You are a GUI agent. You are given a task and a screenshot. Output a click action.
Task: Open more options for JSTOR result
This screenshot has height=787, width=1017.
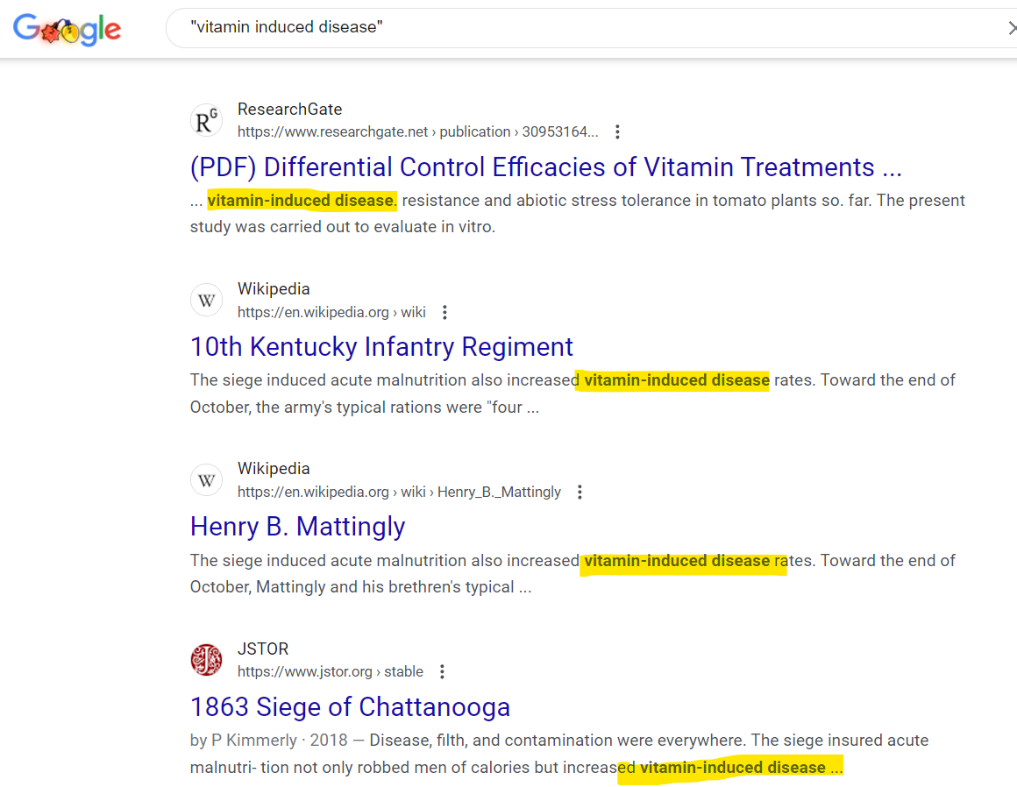click(443, 671)
